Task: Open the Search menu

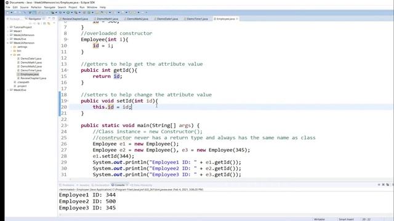Action: 62,7
